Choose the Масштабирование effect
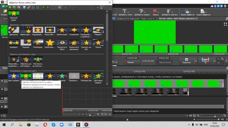The height and width of the screenshot is (128, 228). pos(50,31)
